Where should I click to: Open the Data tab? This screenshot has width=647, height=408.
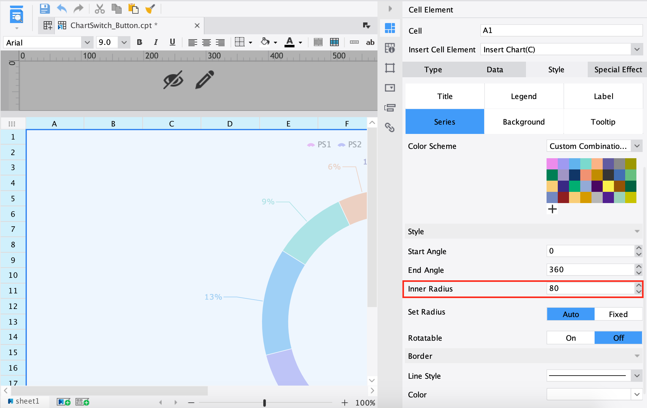point(495,69)
